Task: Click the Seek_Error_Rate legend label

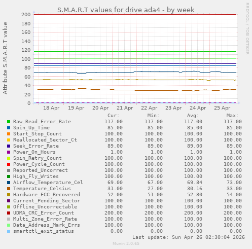Action: [36, 146]
